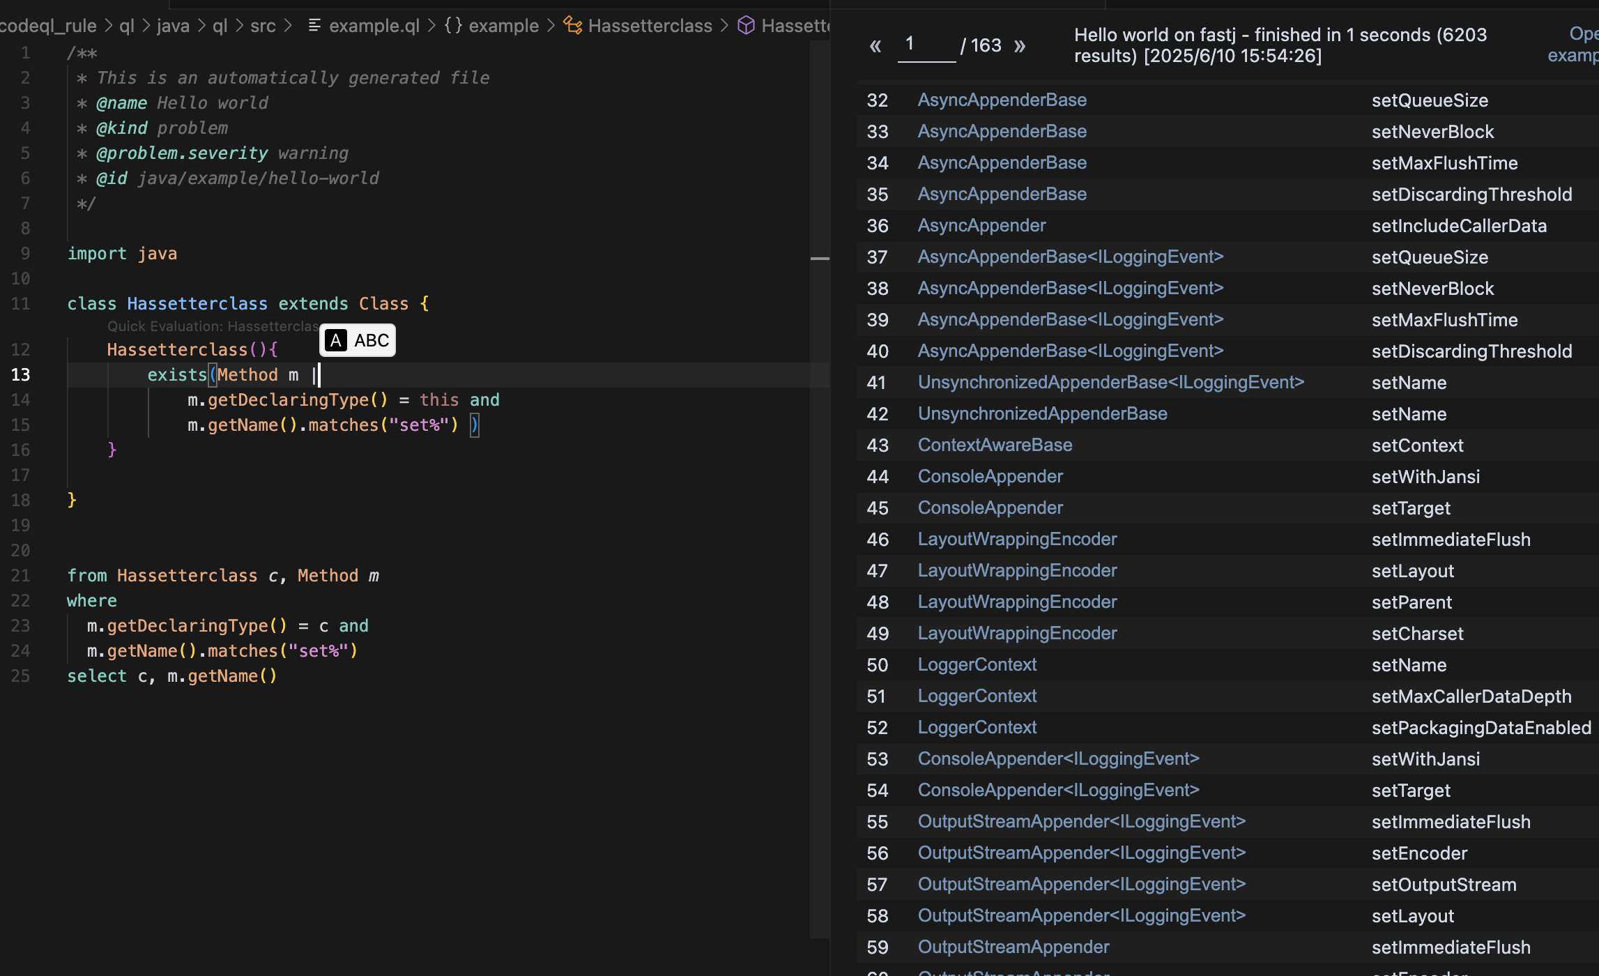
Task: Select setPackagingDataEnabled cell in row 52
Action: tap(1481, 728)
